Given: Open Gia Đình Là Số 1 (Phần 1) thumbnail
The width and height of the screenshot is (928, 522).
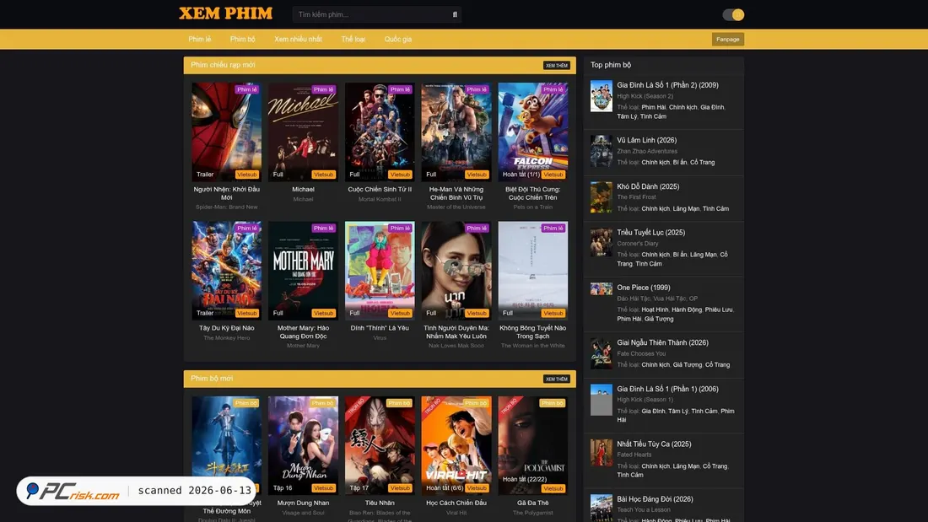Looking at the screenshot, I should click(602, 400).
